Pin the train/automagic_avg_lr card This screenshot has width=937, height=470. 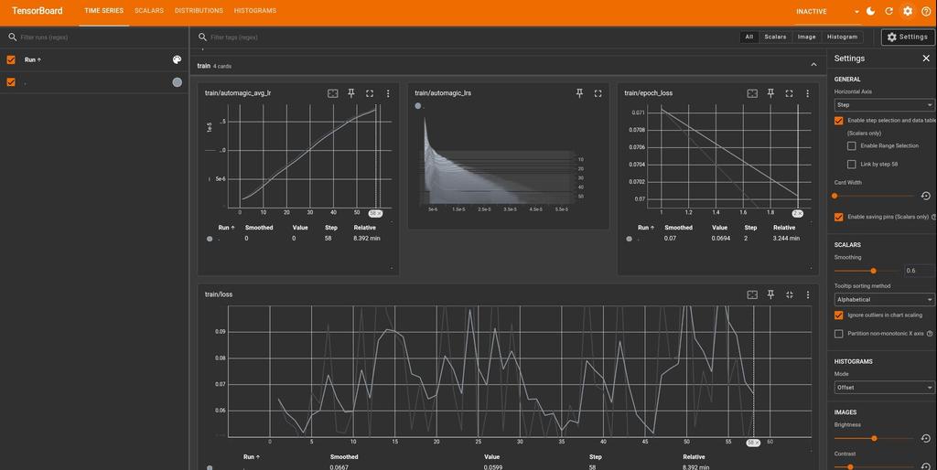[351, 93]
